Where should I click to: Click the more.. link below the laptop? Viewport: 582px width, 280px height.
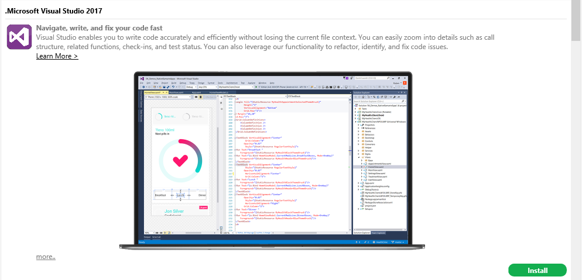tap(46, 257)
